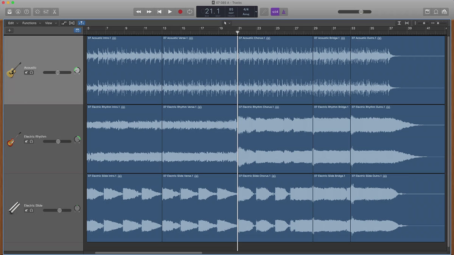The height and width of the screenshot is (255, 454).
Task: Open the Library panel
Action: pyautogui.click(x=9, y=12)
